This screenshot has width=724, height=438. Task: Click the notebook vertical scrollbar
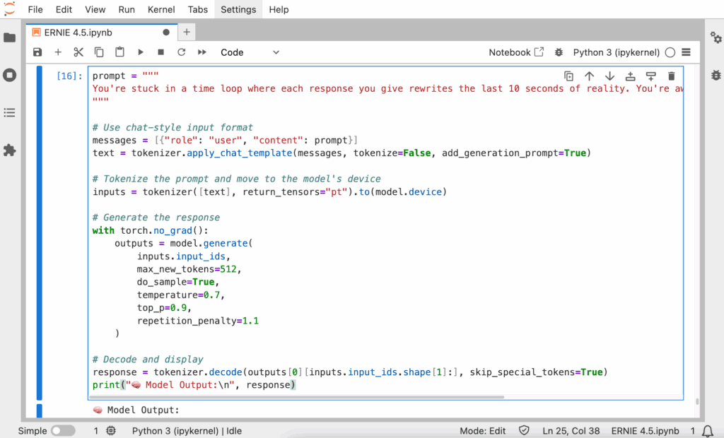(x=696, y=401)
